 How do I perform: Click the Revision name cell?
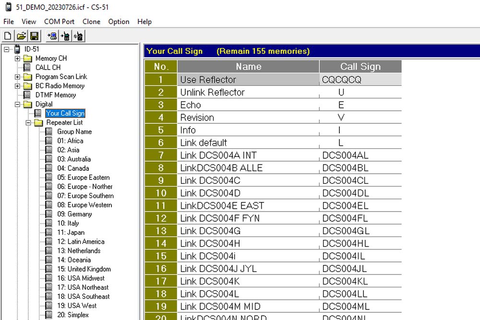(x=248, y=118)
